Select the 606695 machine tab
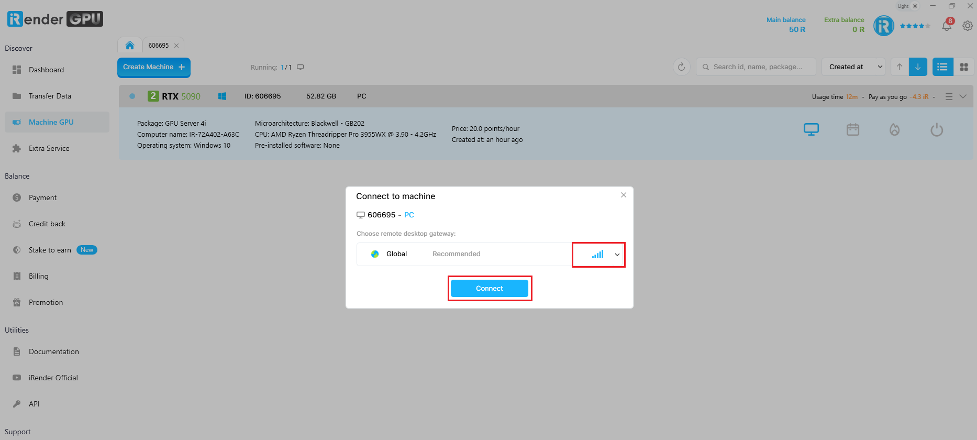The image size is (977, 440). point(159,46)
